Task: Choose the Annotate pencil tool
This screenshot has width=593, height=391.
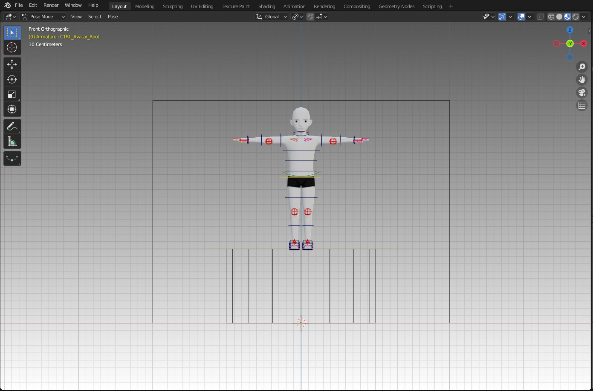Action: [12, 126]
